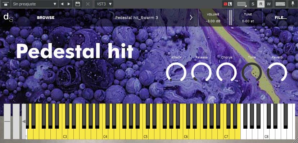Toggle the R automation read button
298x143 pixels.
[x=261, y=4]
